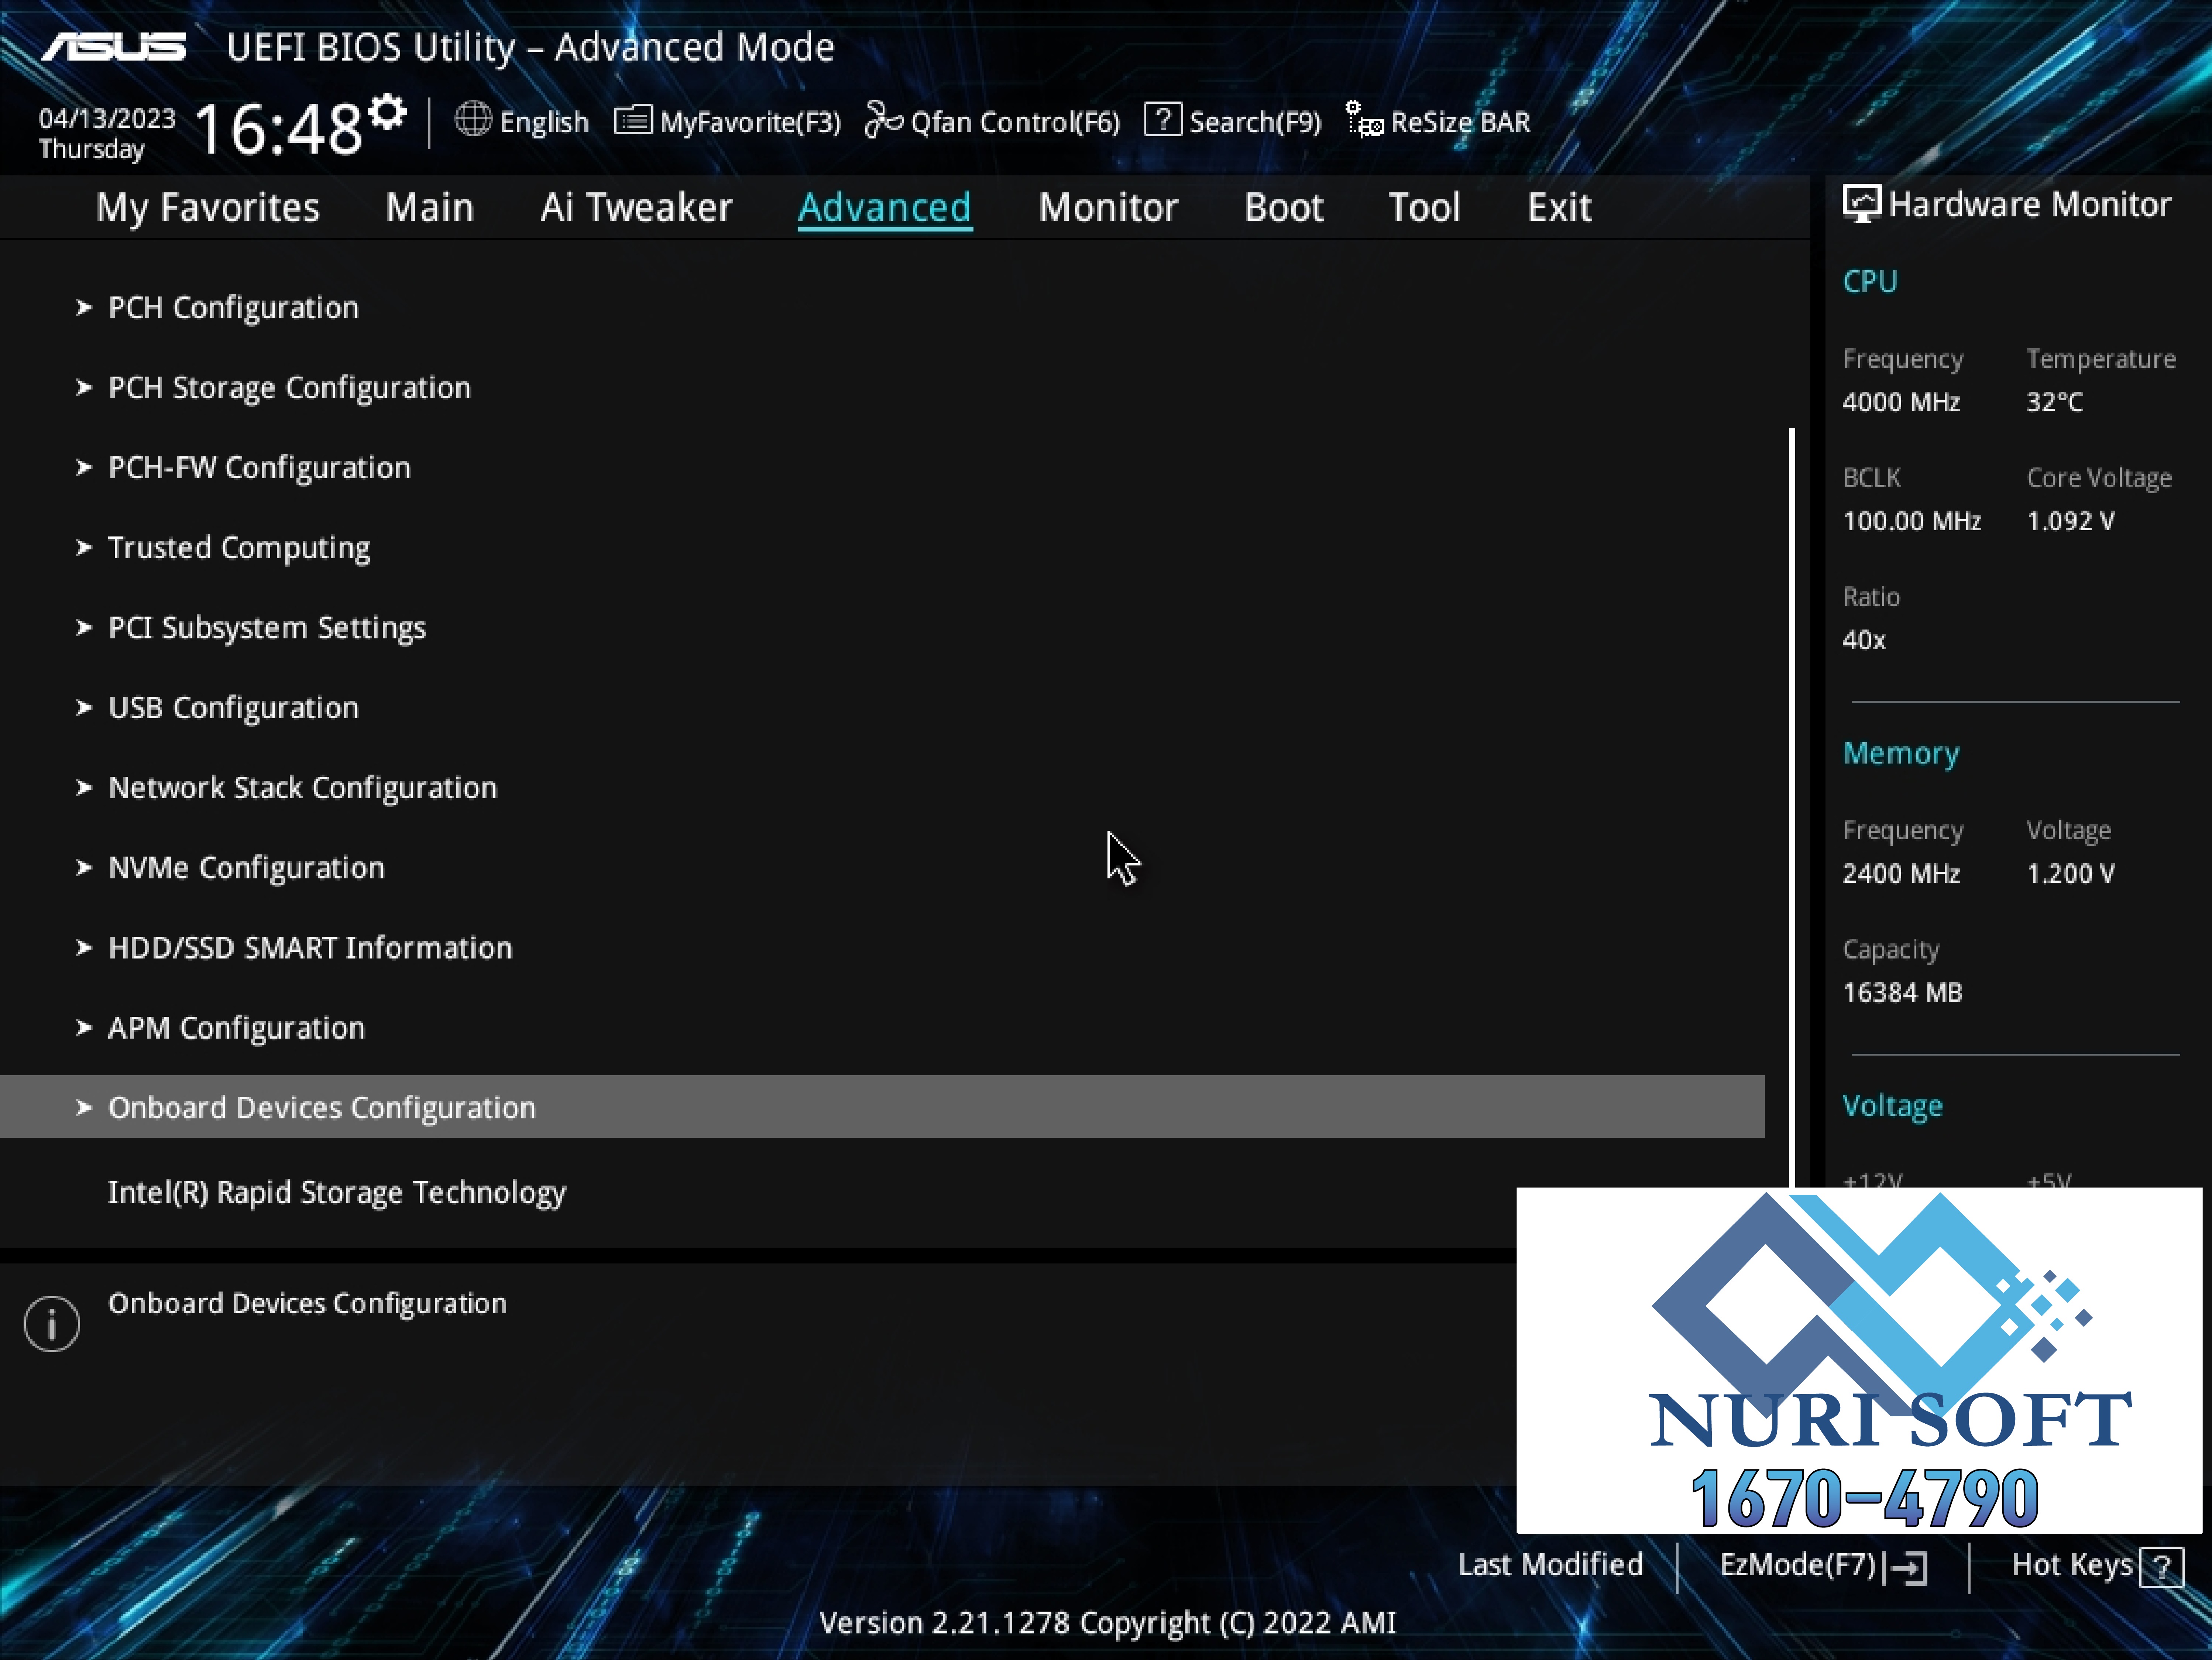Click the ReSize BAR icon
The height and width of the screenshot is (1660, 2212).
1365,119
